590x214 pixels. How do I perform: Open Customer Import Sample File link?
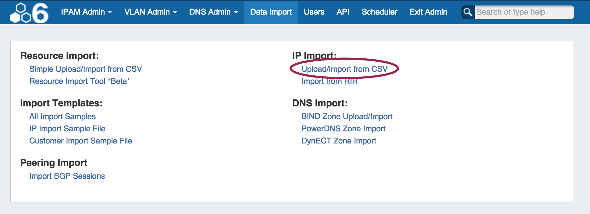tap(81, 141)
